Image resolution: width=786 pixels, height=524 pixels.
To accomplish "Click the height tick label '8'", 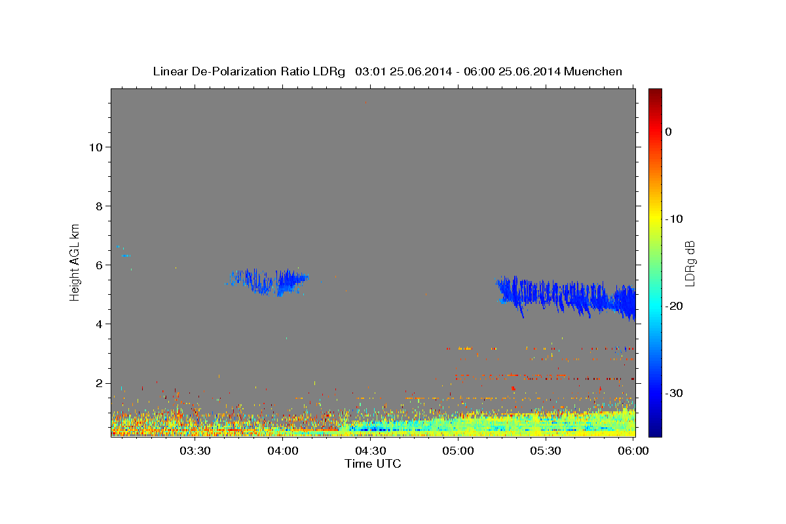I will tap(99, 206).
